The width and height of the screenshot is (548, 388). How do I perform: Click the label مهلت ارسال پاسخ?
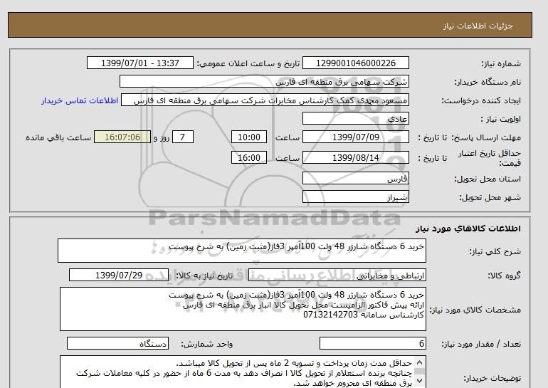[x=486, y=137]
